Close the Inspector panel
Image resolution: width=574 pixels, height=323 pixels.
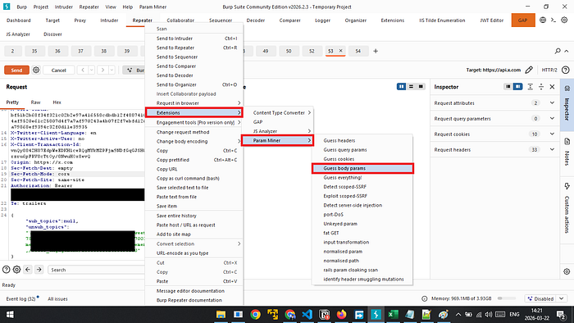click(x=552, y=87)
